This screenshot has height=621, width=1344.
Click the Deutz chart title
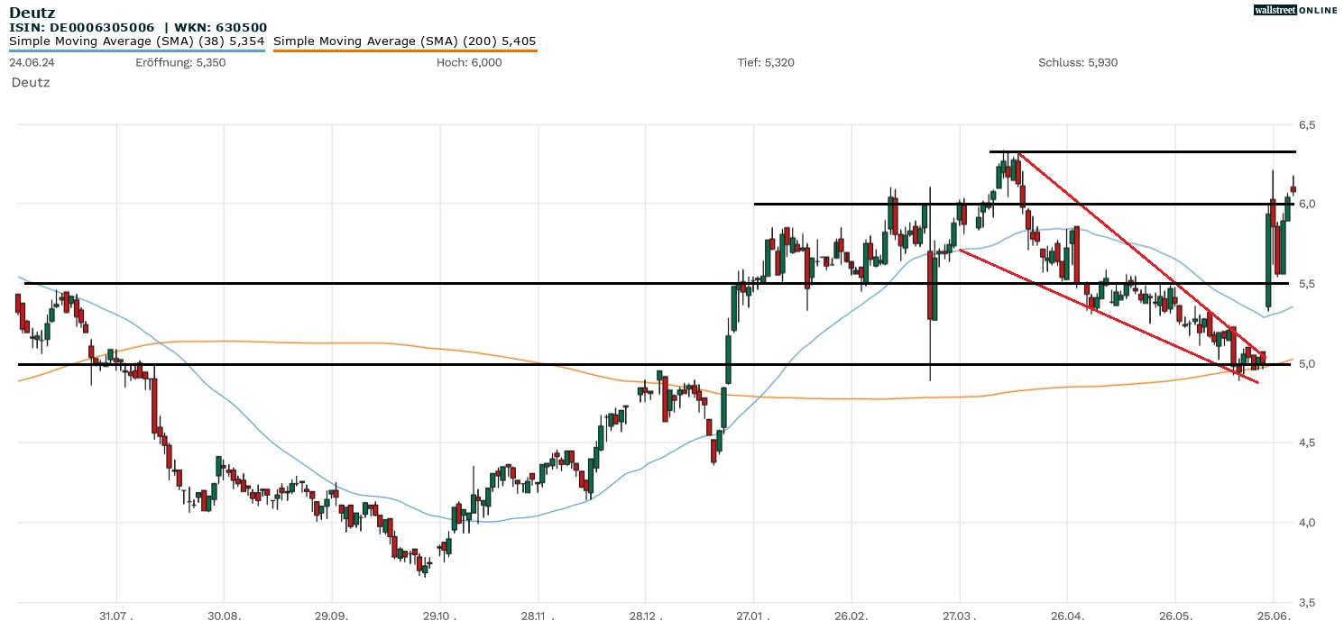pos(32,13)
